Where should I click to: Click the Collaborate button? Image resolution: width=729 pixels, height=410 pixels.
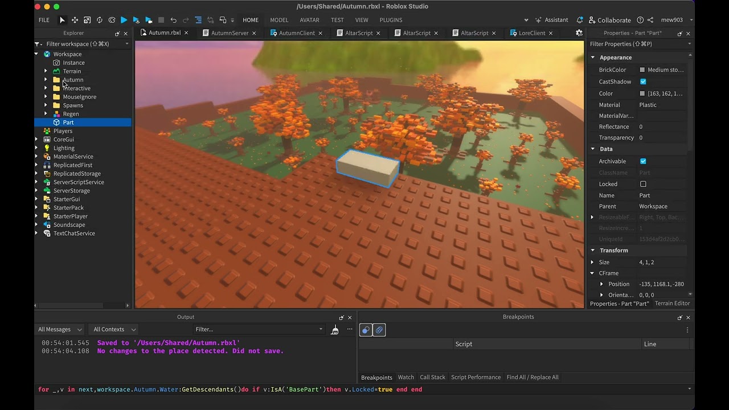click(x=610, y=20)
